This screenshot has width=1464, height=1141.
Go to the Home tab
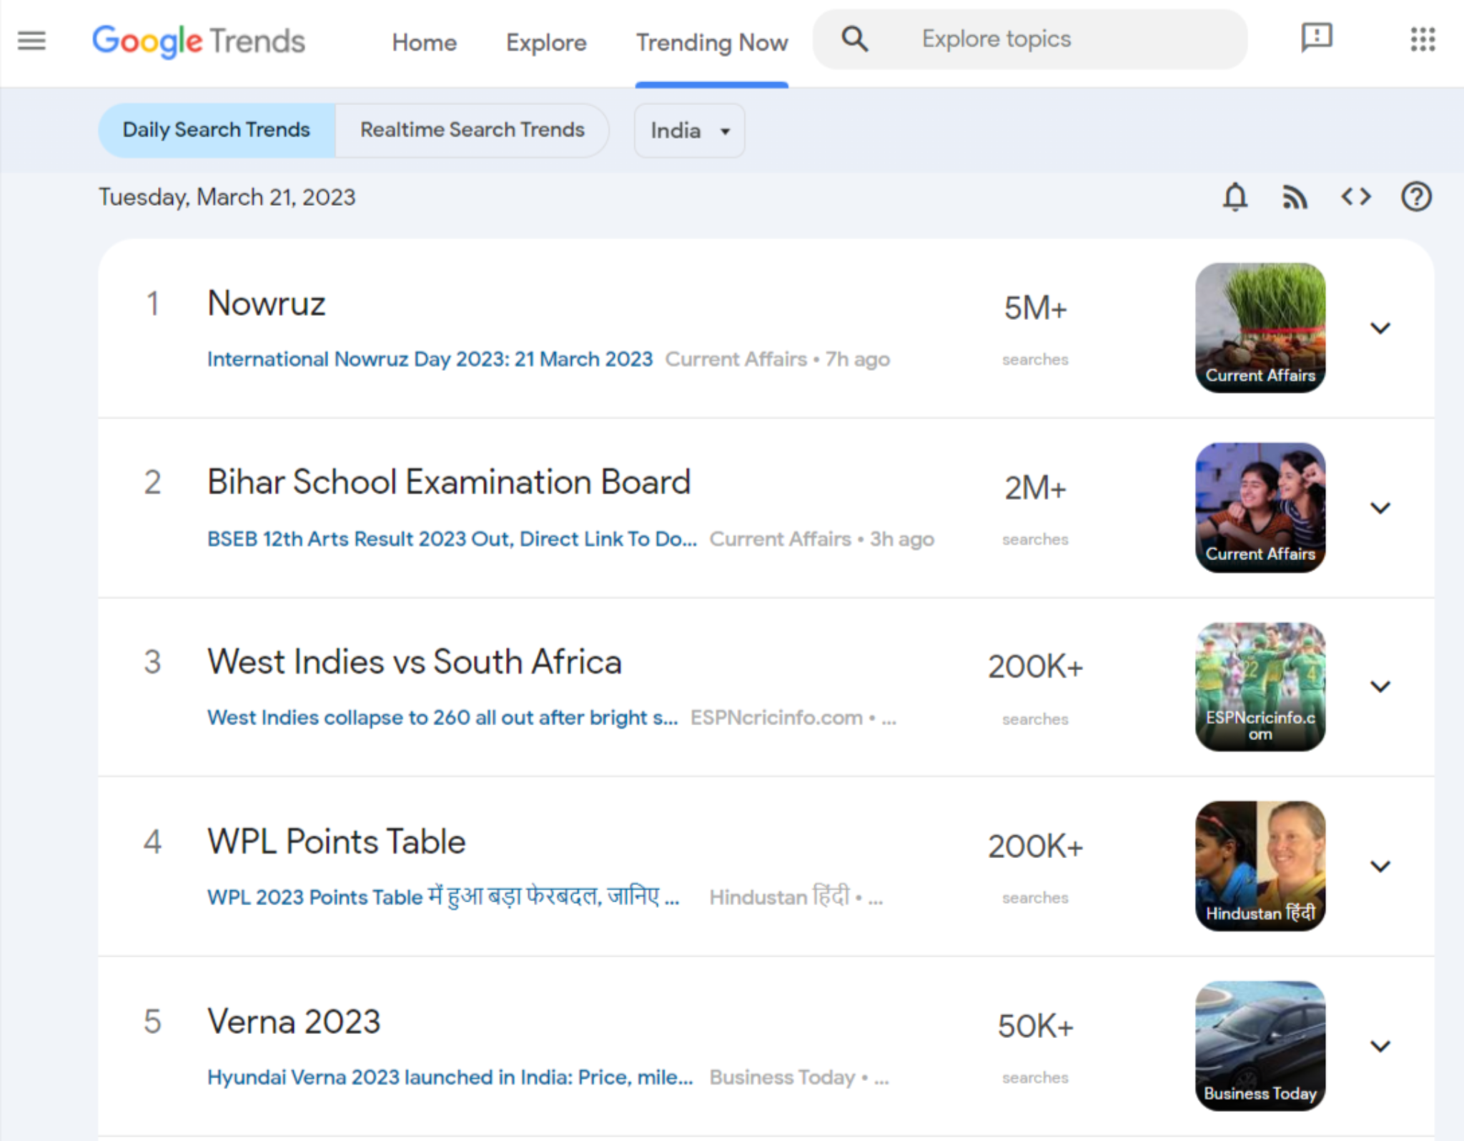click(424, 43)
